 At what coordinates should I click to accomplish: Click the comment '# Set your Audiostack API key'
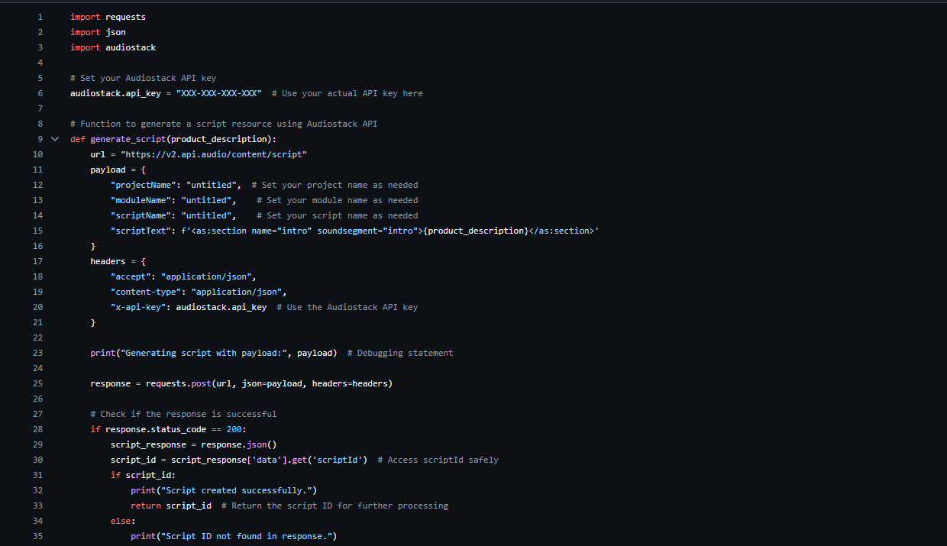point(143,78)
